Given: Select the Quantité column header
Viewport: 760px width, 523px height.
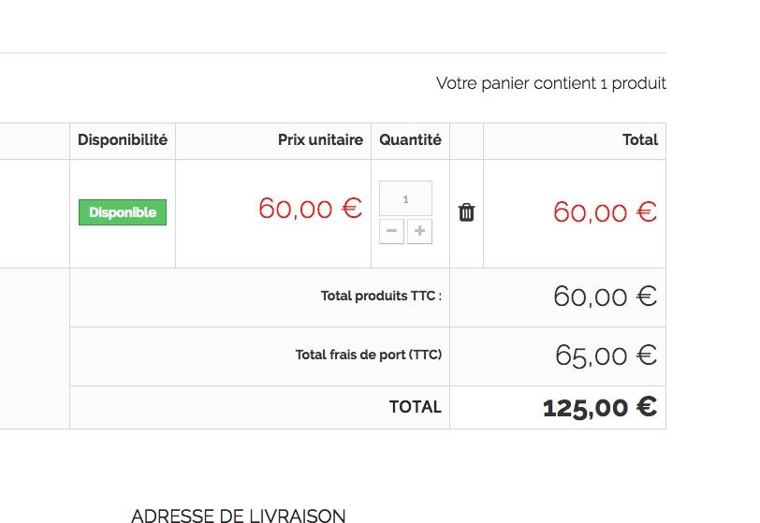Looking at the screenshot, I should 410,140.
